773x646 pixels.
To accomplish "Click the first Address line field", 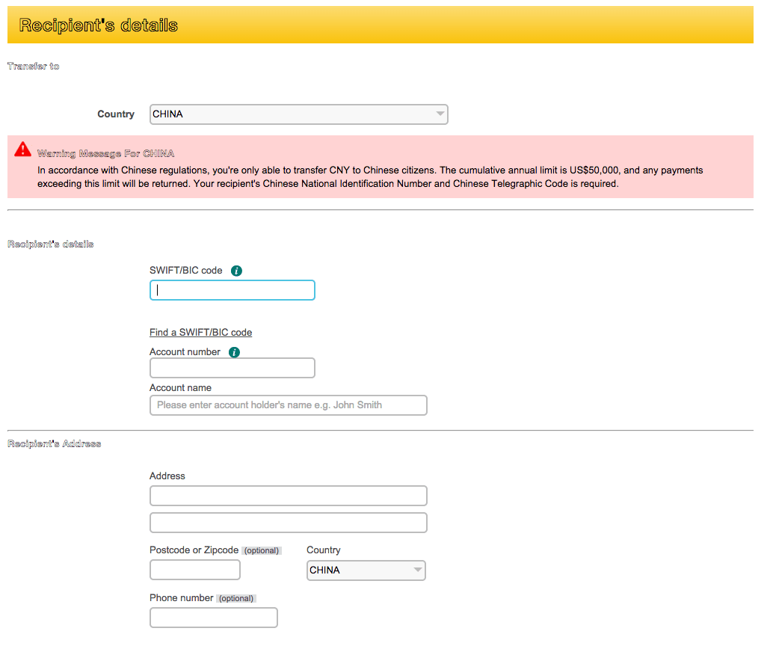I will (288, 496).
